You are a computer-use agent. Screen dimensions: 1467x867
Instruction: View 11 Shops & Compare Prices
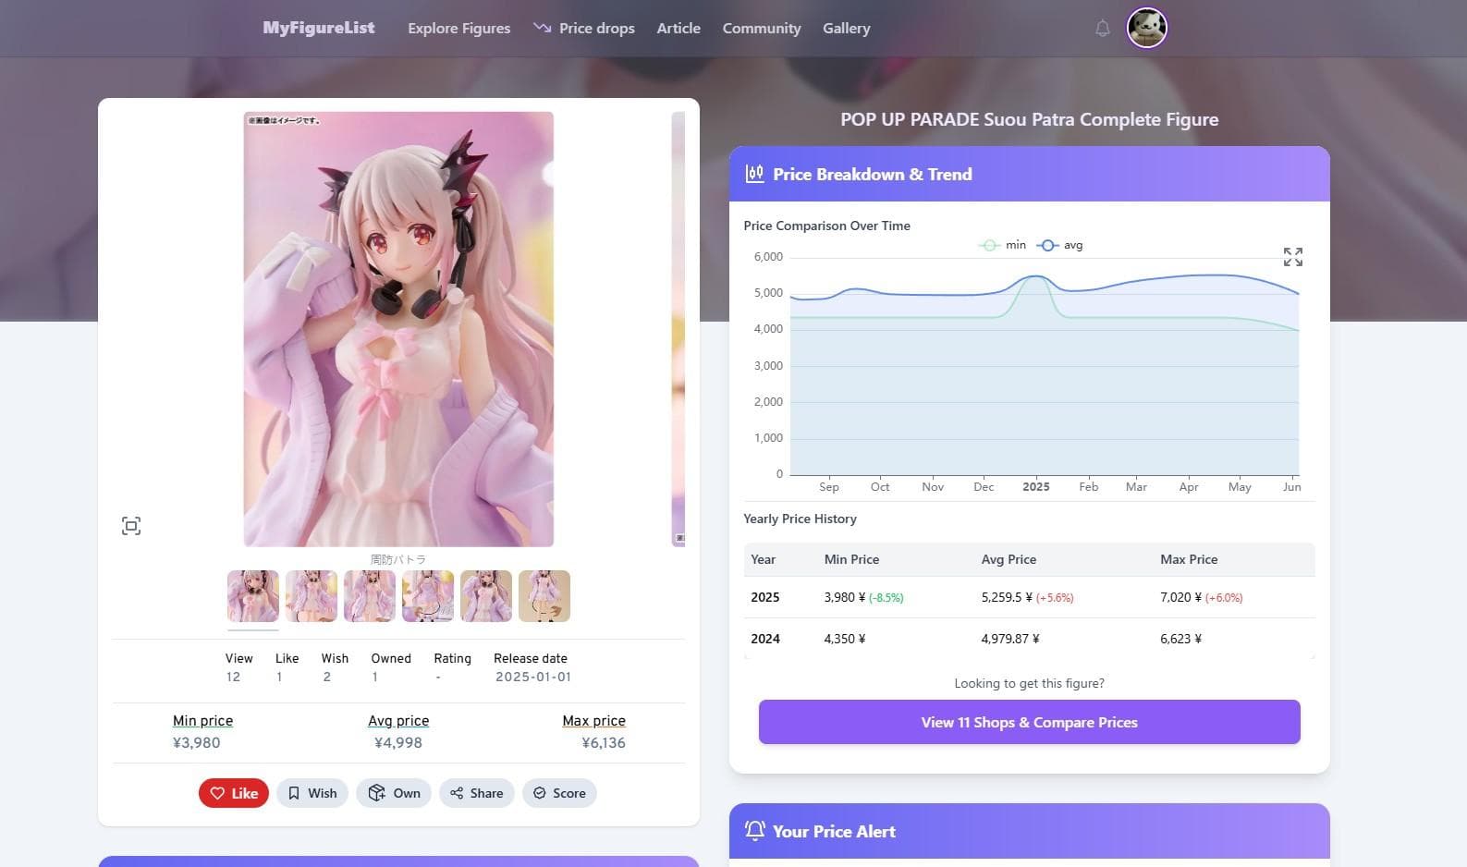pyautogui.click(x=1029, y=722)
